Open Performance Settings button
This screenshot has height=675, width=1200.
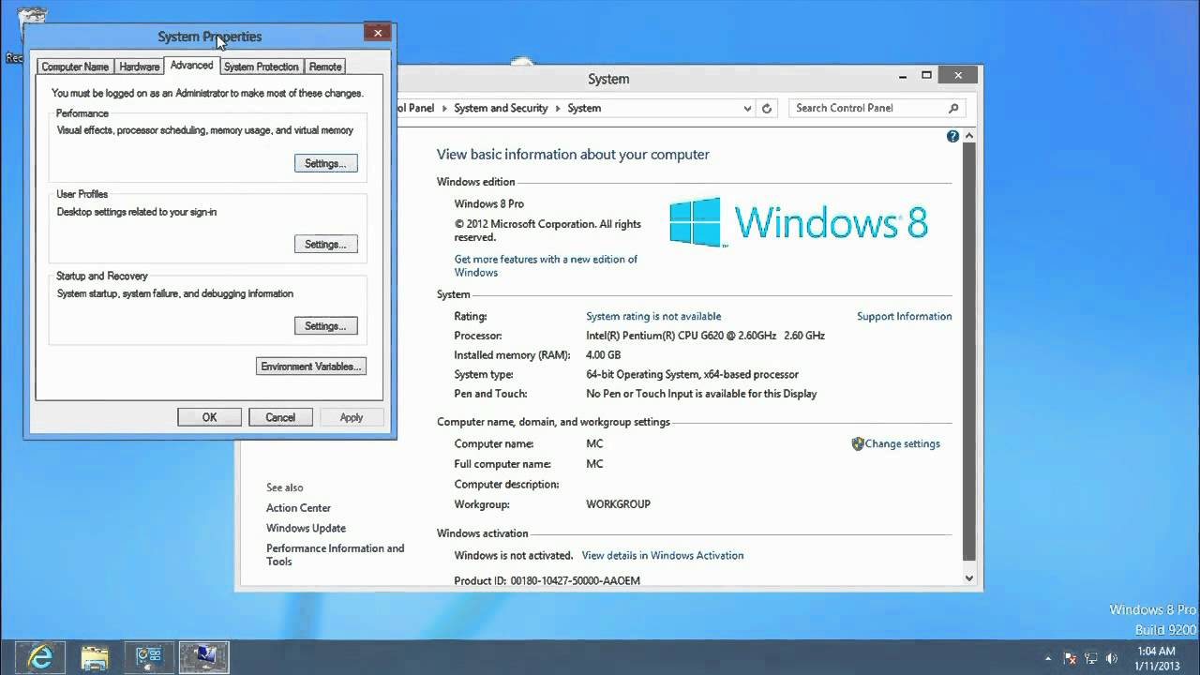pyautogui.click(x=325, y=163)
